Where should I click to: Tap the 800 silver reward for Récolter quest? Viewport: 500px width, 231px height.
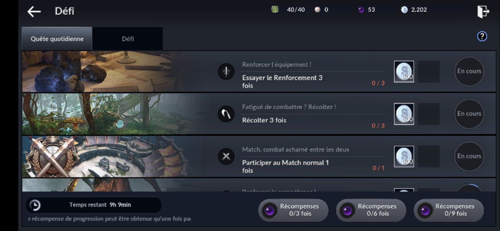(x=404, y=114)
